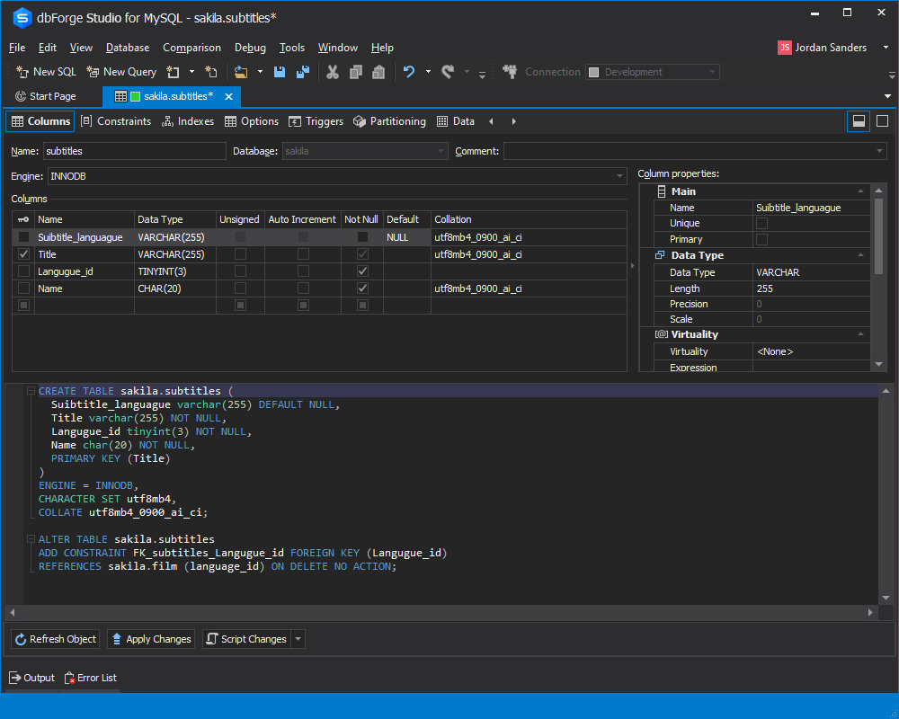Click the New Query toolbar button

(121, 72)
